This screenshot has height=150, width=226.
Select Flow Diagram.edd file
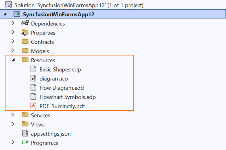pos(62,88)
